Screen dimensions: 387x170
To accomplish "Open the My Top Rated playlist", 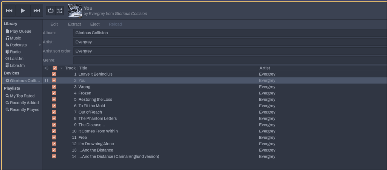I will point(22,96).
